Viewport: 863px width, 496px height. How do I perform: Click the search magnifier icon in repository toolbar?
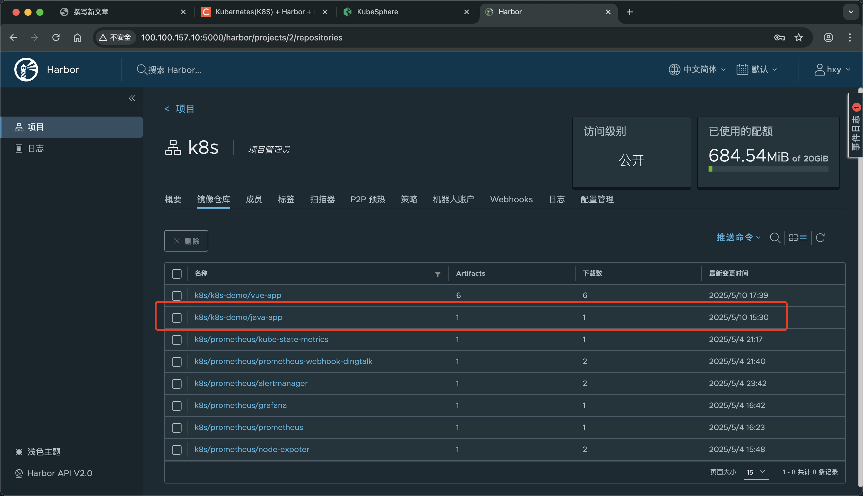click(x=775, y=238)
